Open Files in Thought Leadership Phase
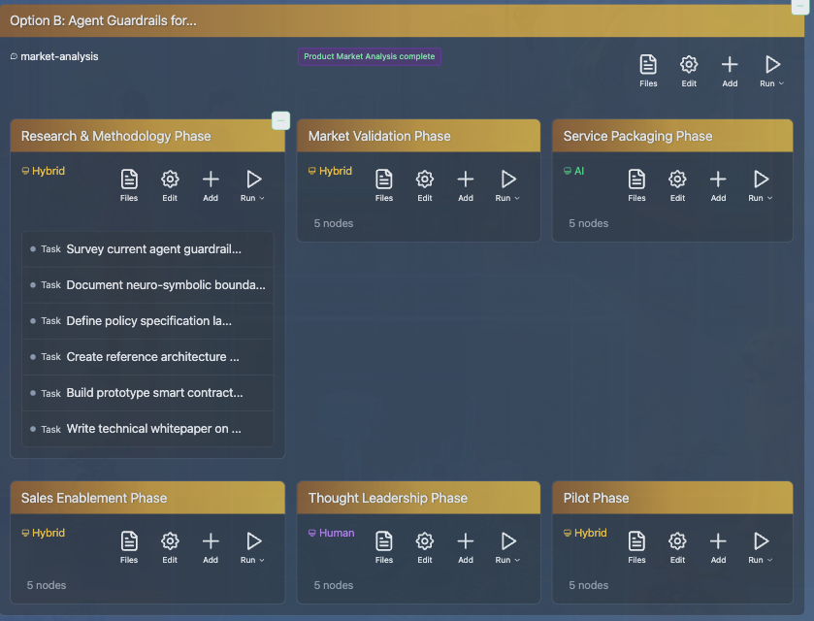The width and height of the screenshot is (814, 621). click(x=383, y=547)
